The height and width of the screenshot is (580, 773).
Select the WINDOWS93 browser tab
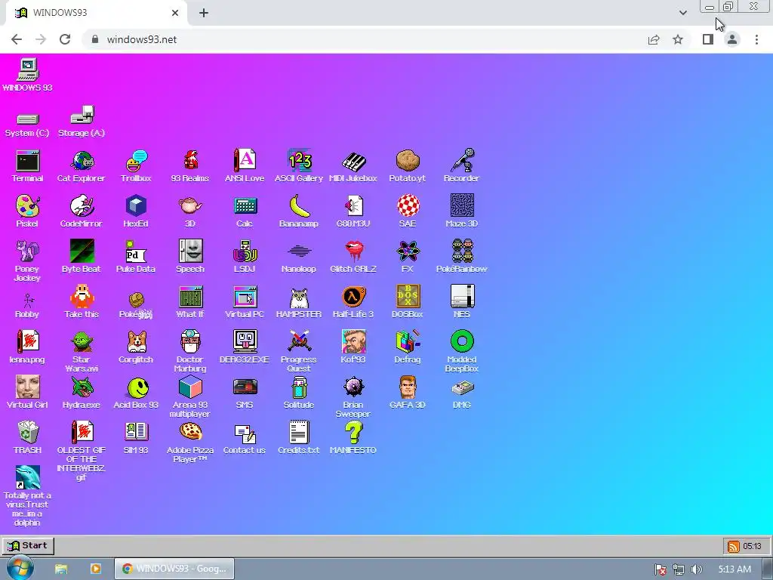(96, 13)
